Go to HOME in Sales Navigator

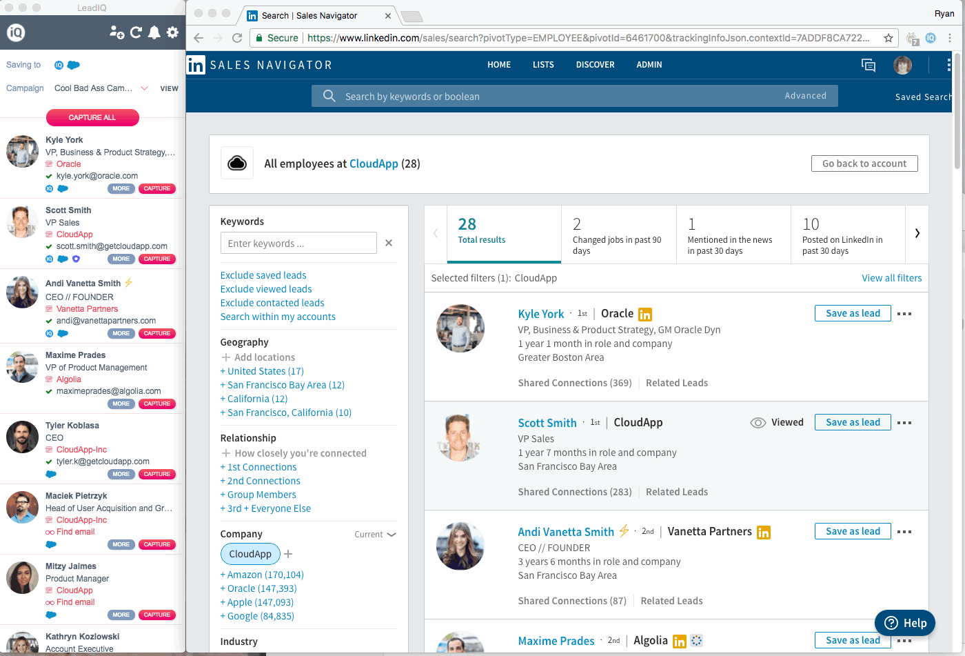coord(499,65)
